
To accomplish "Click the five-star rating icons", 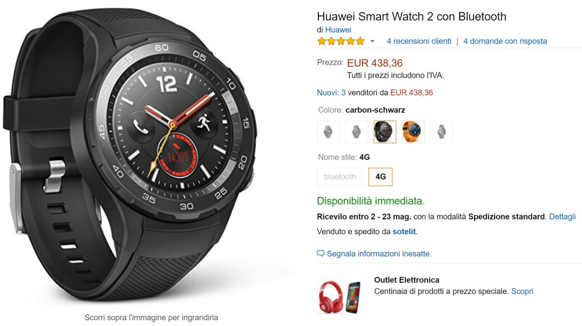I will [341, 41].
